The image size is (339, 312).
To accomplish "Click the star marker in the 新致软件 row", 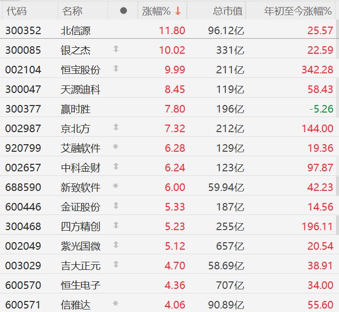I will [x=116, y=186].
